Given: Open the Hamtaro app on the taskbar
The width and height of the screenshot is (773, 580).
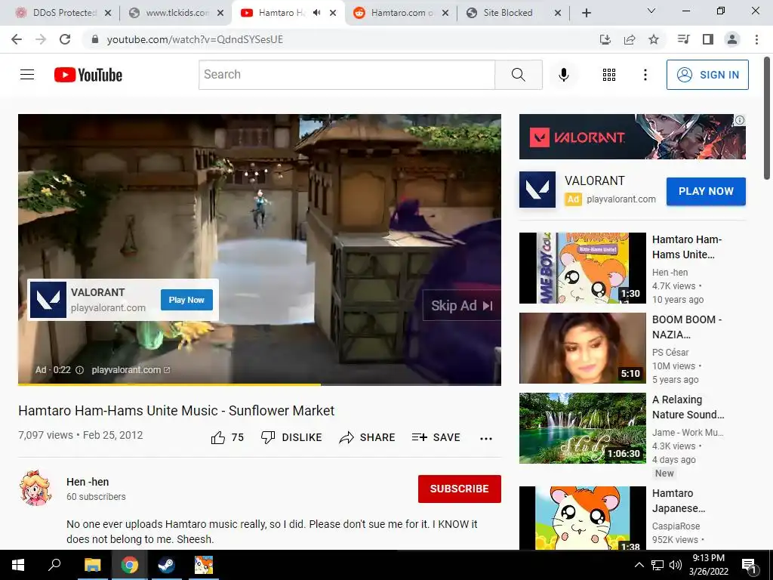Looking at the screenshot, I should (x=203, y=565).
